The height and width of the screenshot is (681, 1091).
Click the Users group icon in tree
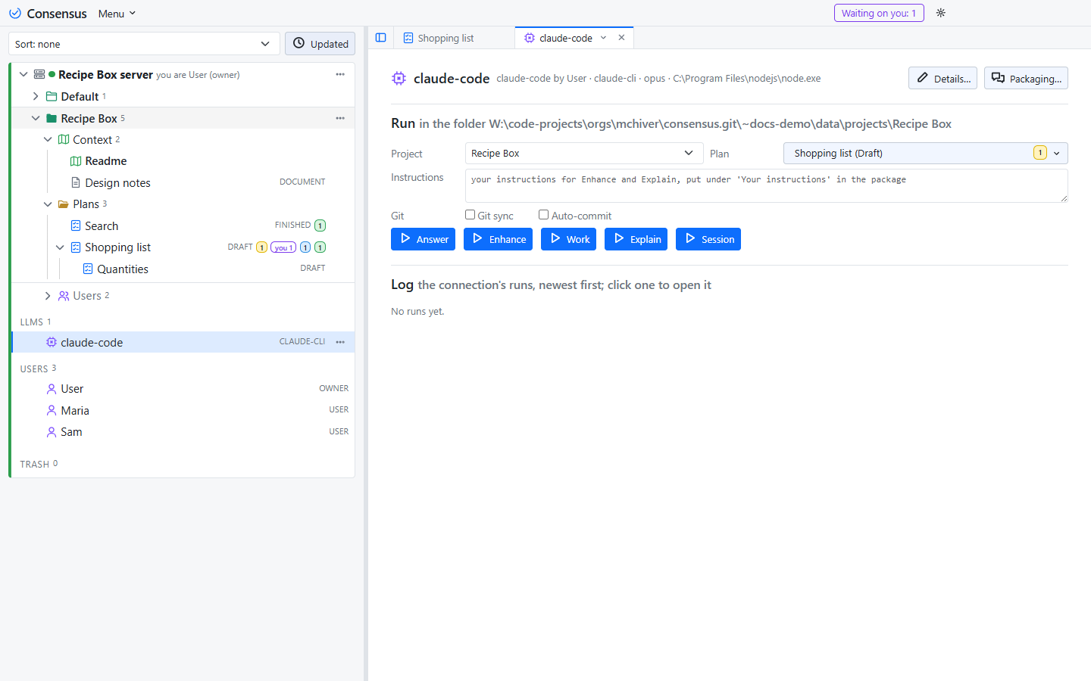point(64,296)
